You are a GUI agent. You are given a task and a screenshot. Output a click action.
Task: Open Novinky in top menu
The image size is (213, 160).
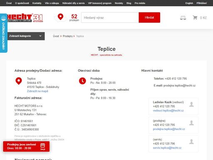pyautogui.click(x=119, y=3)
